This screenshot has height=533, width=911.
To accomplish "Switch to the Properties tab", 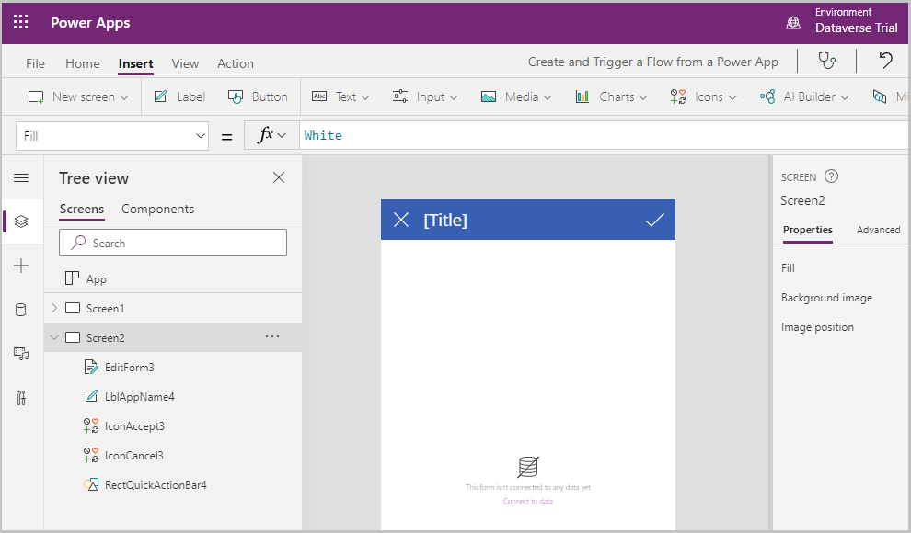I will tap(808, 231).
